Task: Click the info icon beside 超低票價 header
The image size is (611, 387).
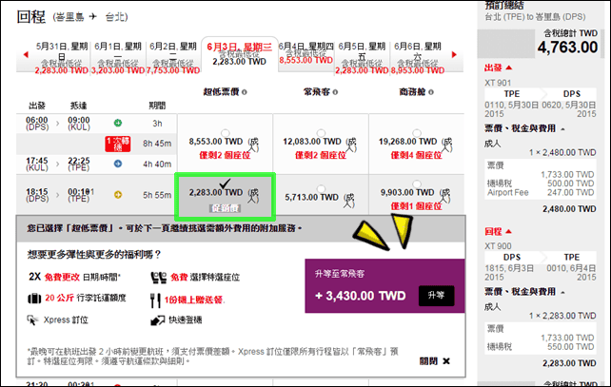Action: click(x=245, y=92)
